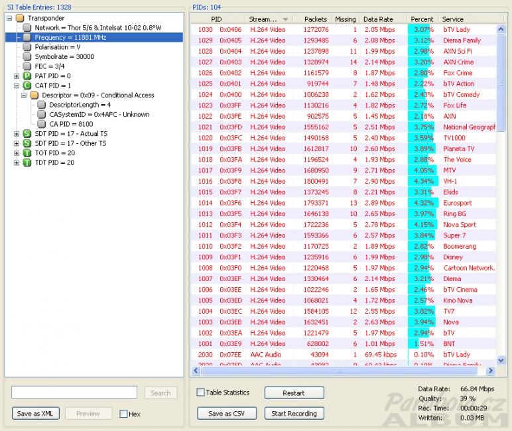The height and width of the screenshot is (431, 512).
Task: Click the Preview button
Action: tap(88, 414)
